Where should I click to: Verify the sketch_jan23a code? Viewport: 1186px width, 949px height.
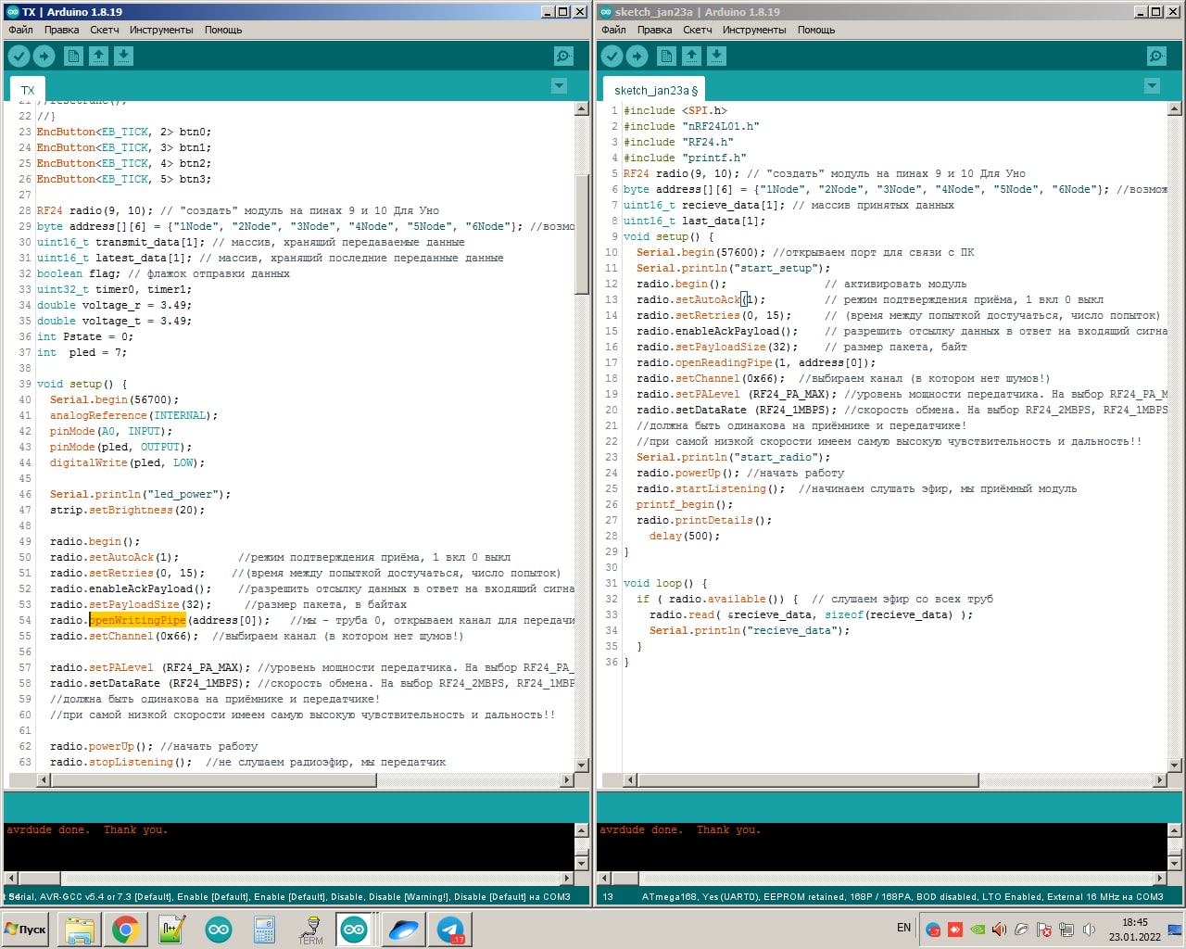[612, 57]
